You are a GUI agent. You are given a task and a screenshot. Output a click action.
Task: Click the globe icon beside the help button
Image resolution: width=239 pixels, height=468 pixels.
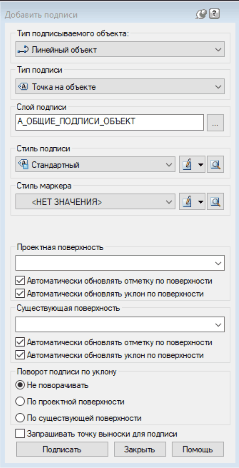(201, 14)
